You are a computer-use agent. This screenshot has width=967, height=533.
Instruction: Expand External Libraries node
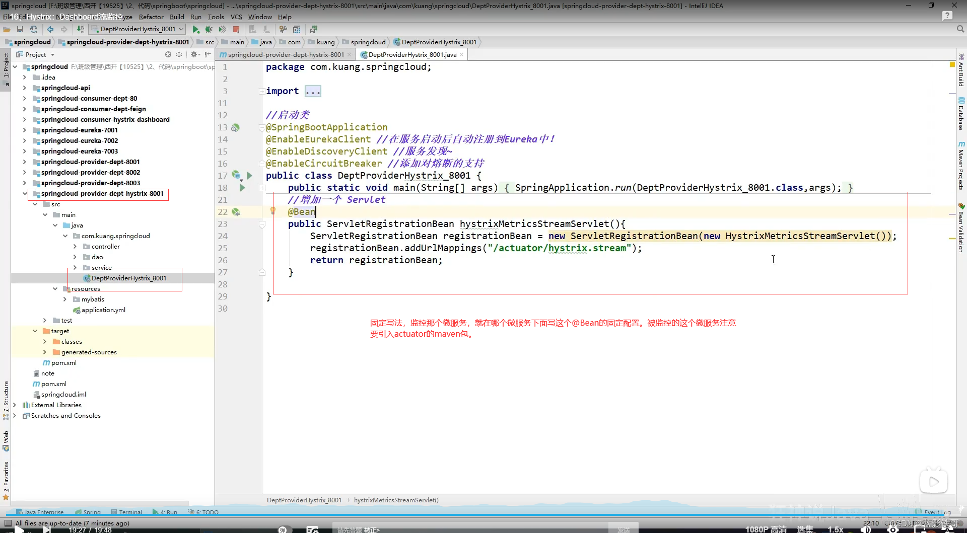pos(14,405)
